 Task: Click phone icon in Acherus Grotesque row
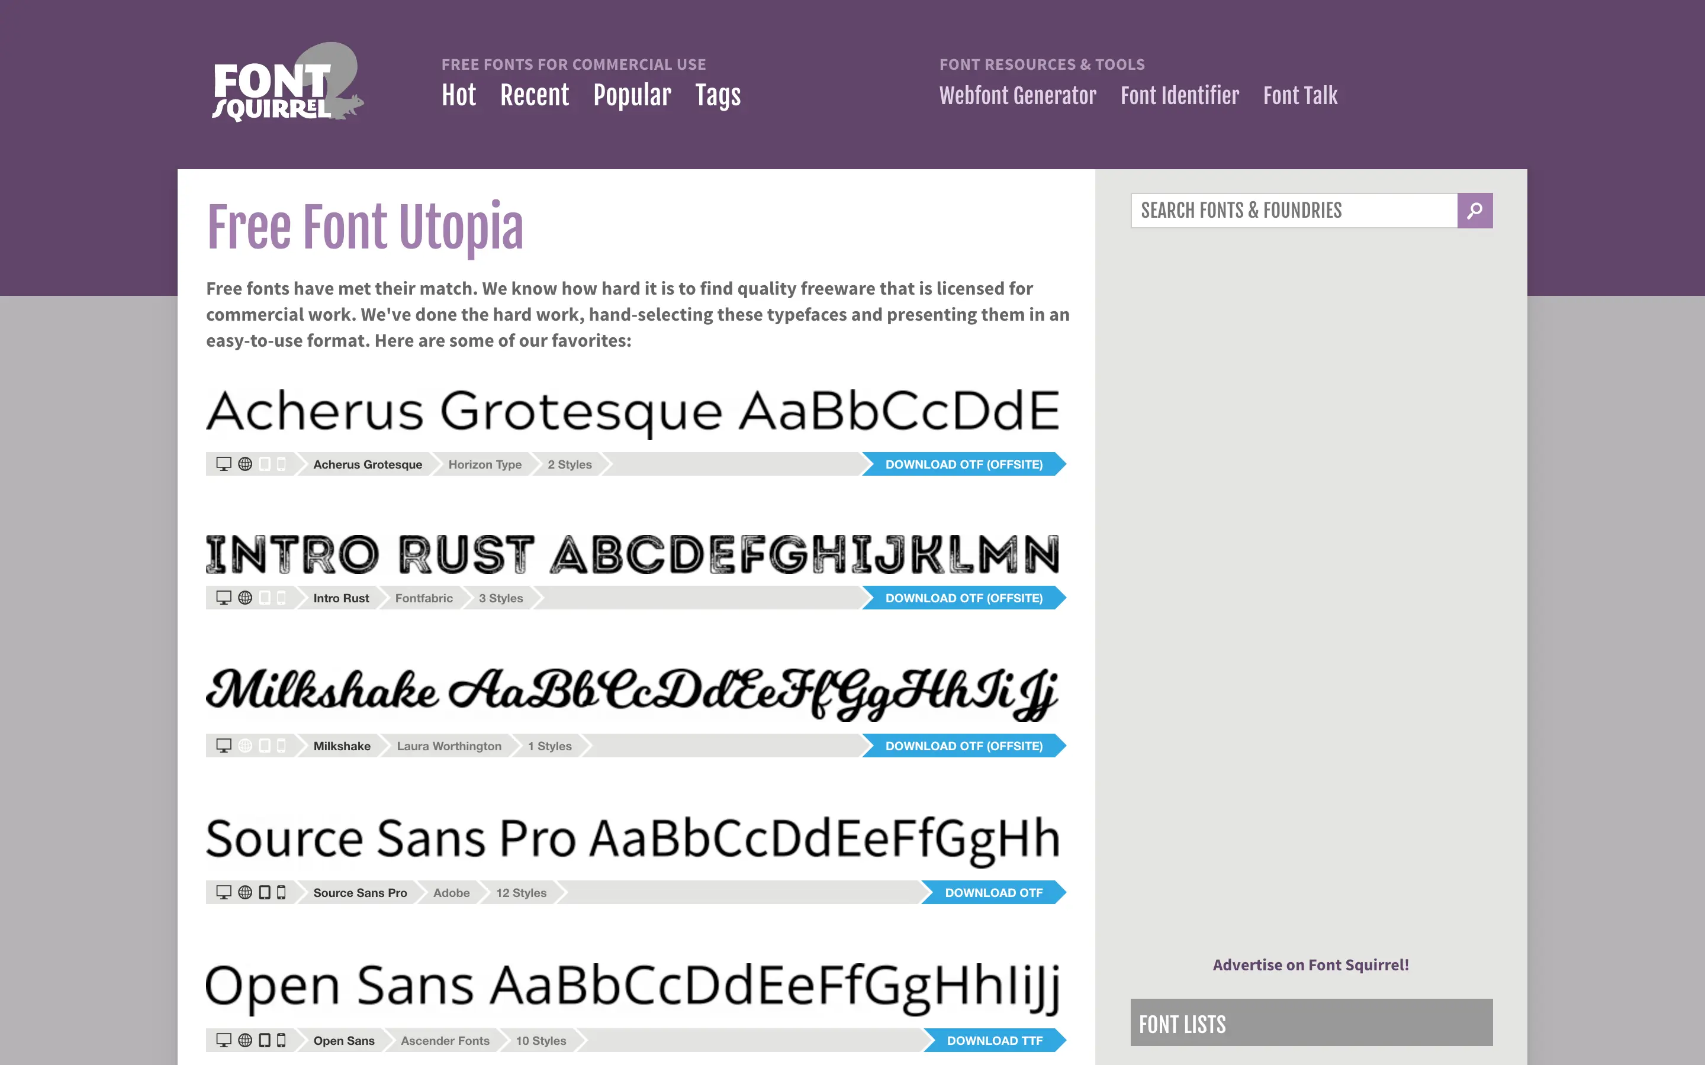281,464
